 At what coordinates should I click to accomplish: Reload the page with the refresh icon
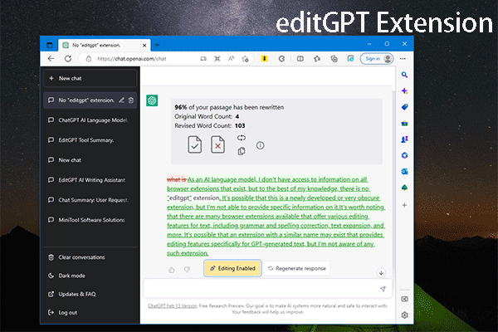click(x=68, y=58)
